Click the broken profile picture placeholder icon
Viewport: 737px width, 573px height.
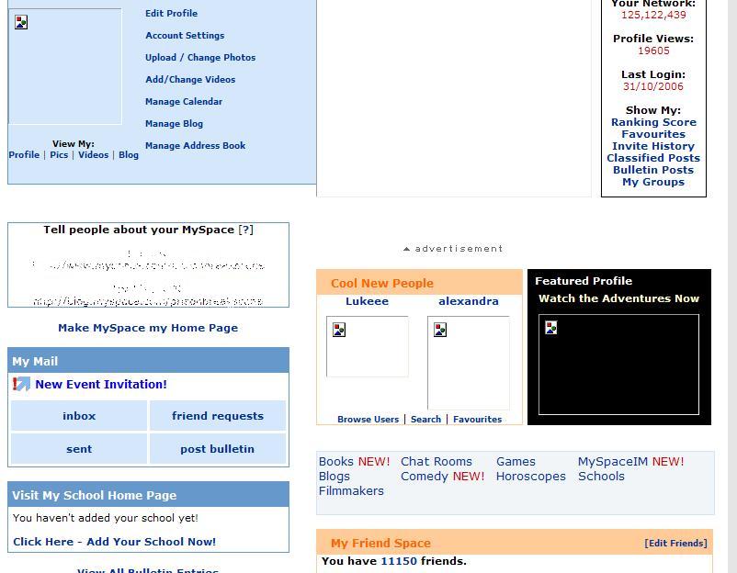21,22
